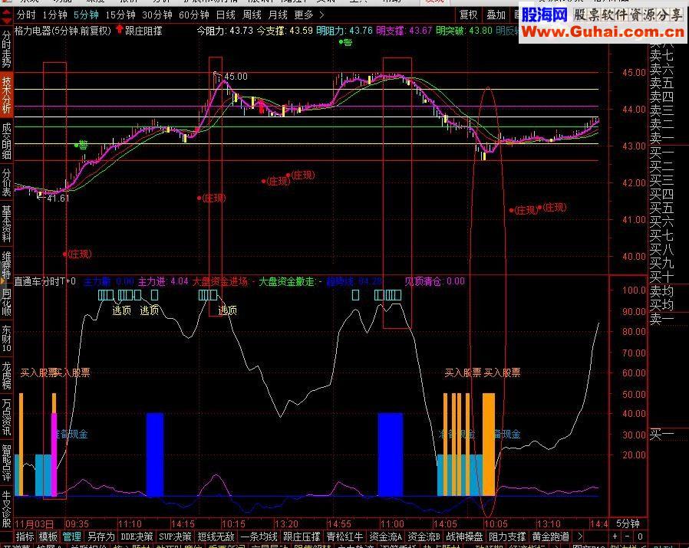Select the 资金流B indicator tab
The image size is (689, 548).
424,537
